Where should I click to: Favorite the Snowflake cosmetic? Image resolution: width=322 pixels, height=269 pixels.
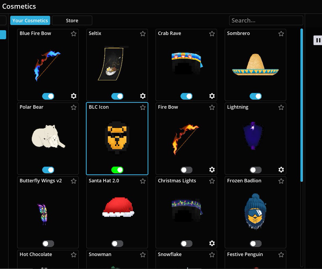point(212,255)
